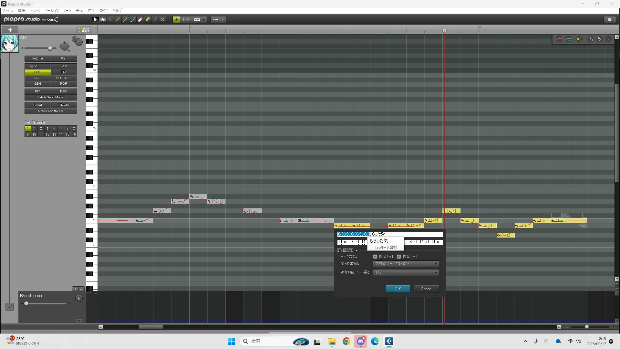The height and width of the screenshot is (349, 620).
Task: Select the curve line tool
Action: [x=133, y=20]
